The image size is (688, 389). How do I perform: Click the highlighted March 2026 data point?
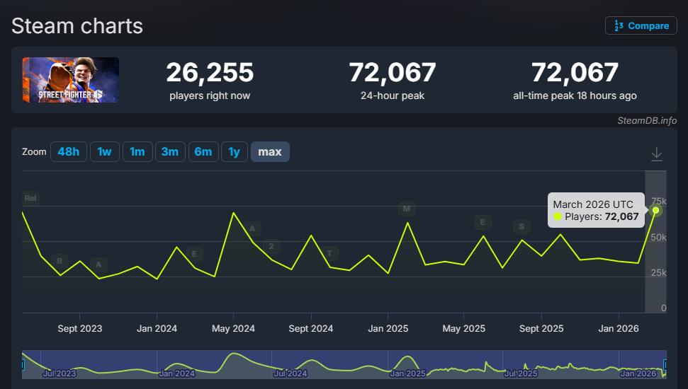[656, 210]
